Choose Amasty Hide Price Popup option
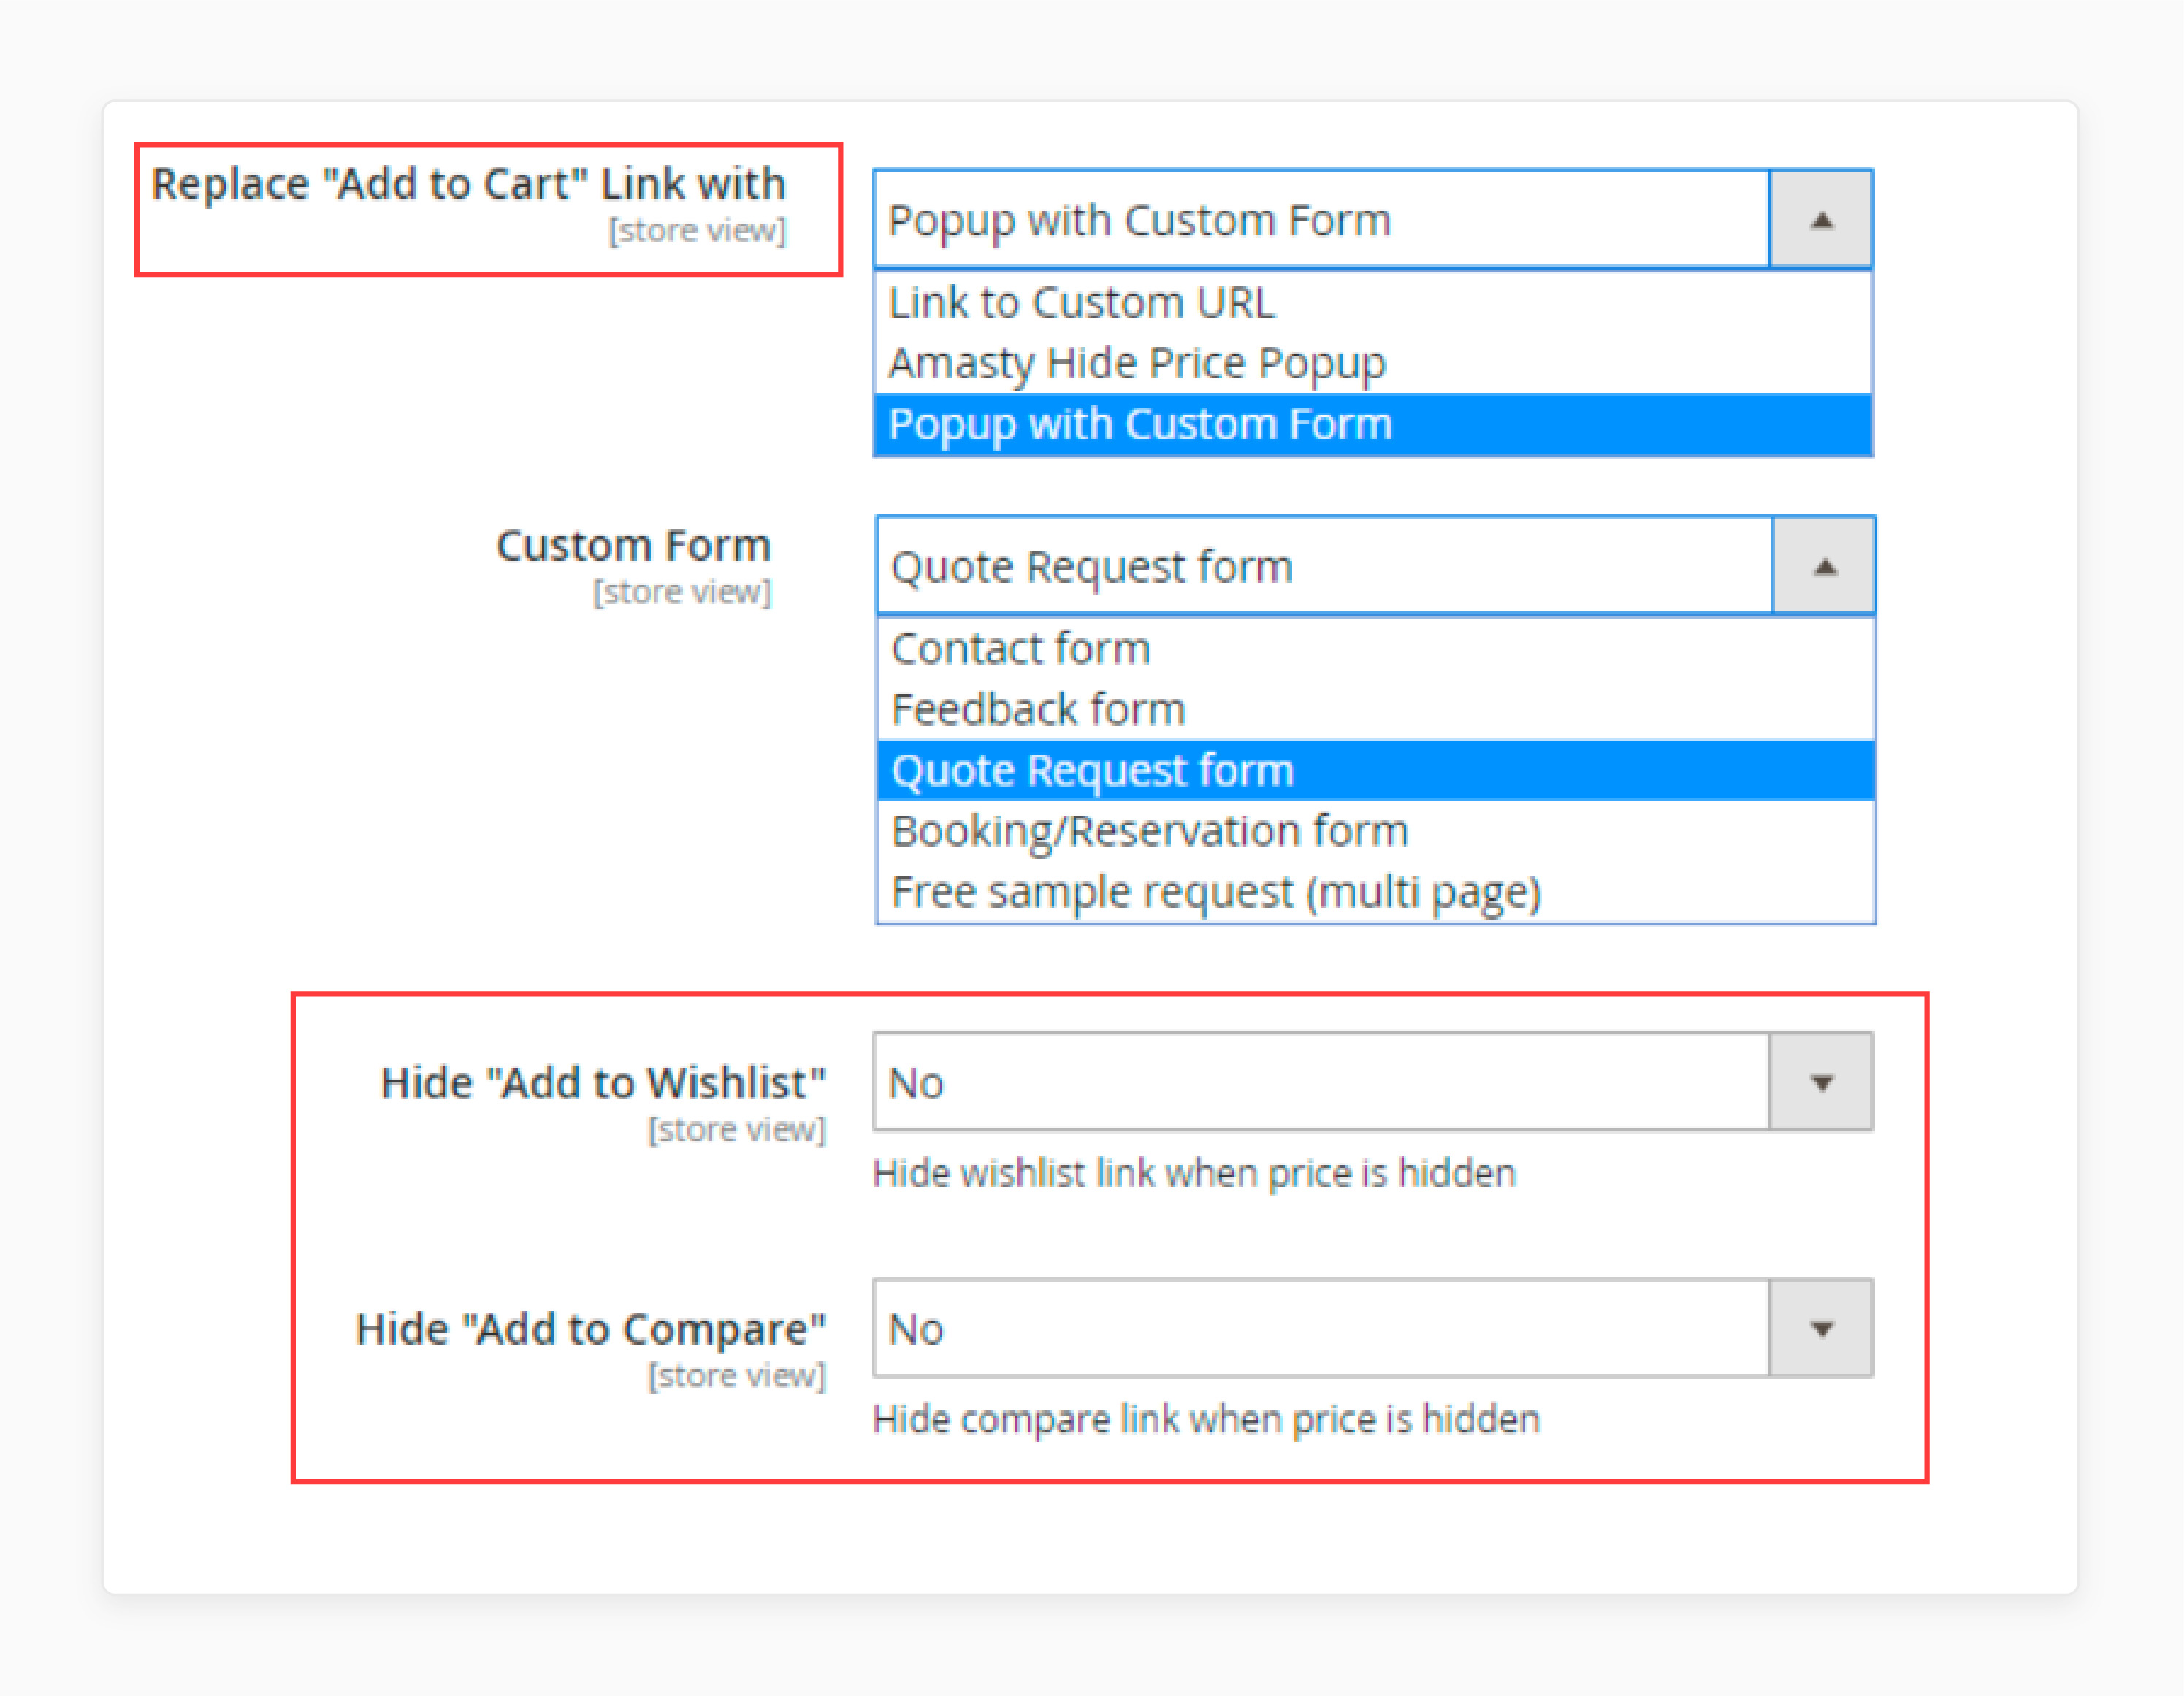Viewport: 2184px width, 1696px height. 1372,363
